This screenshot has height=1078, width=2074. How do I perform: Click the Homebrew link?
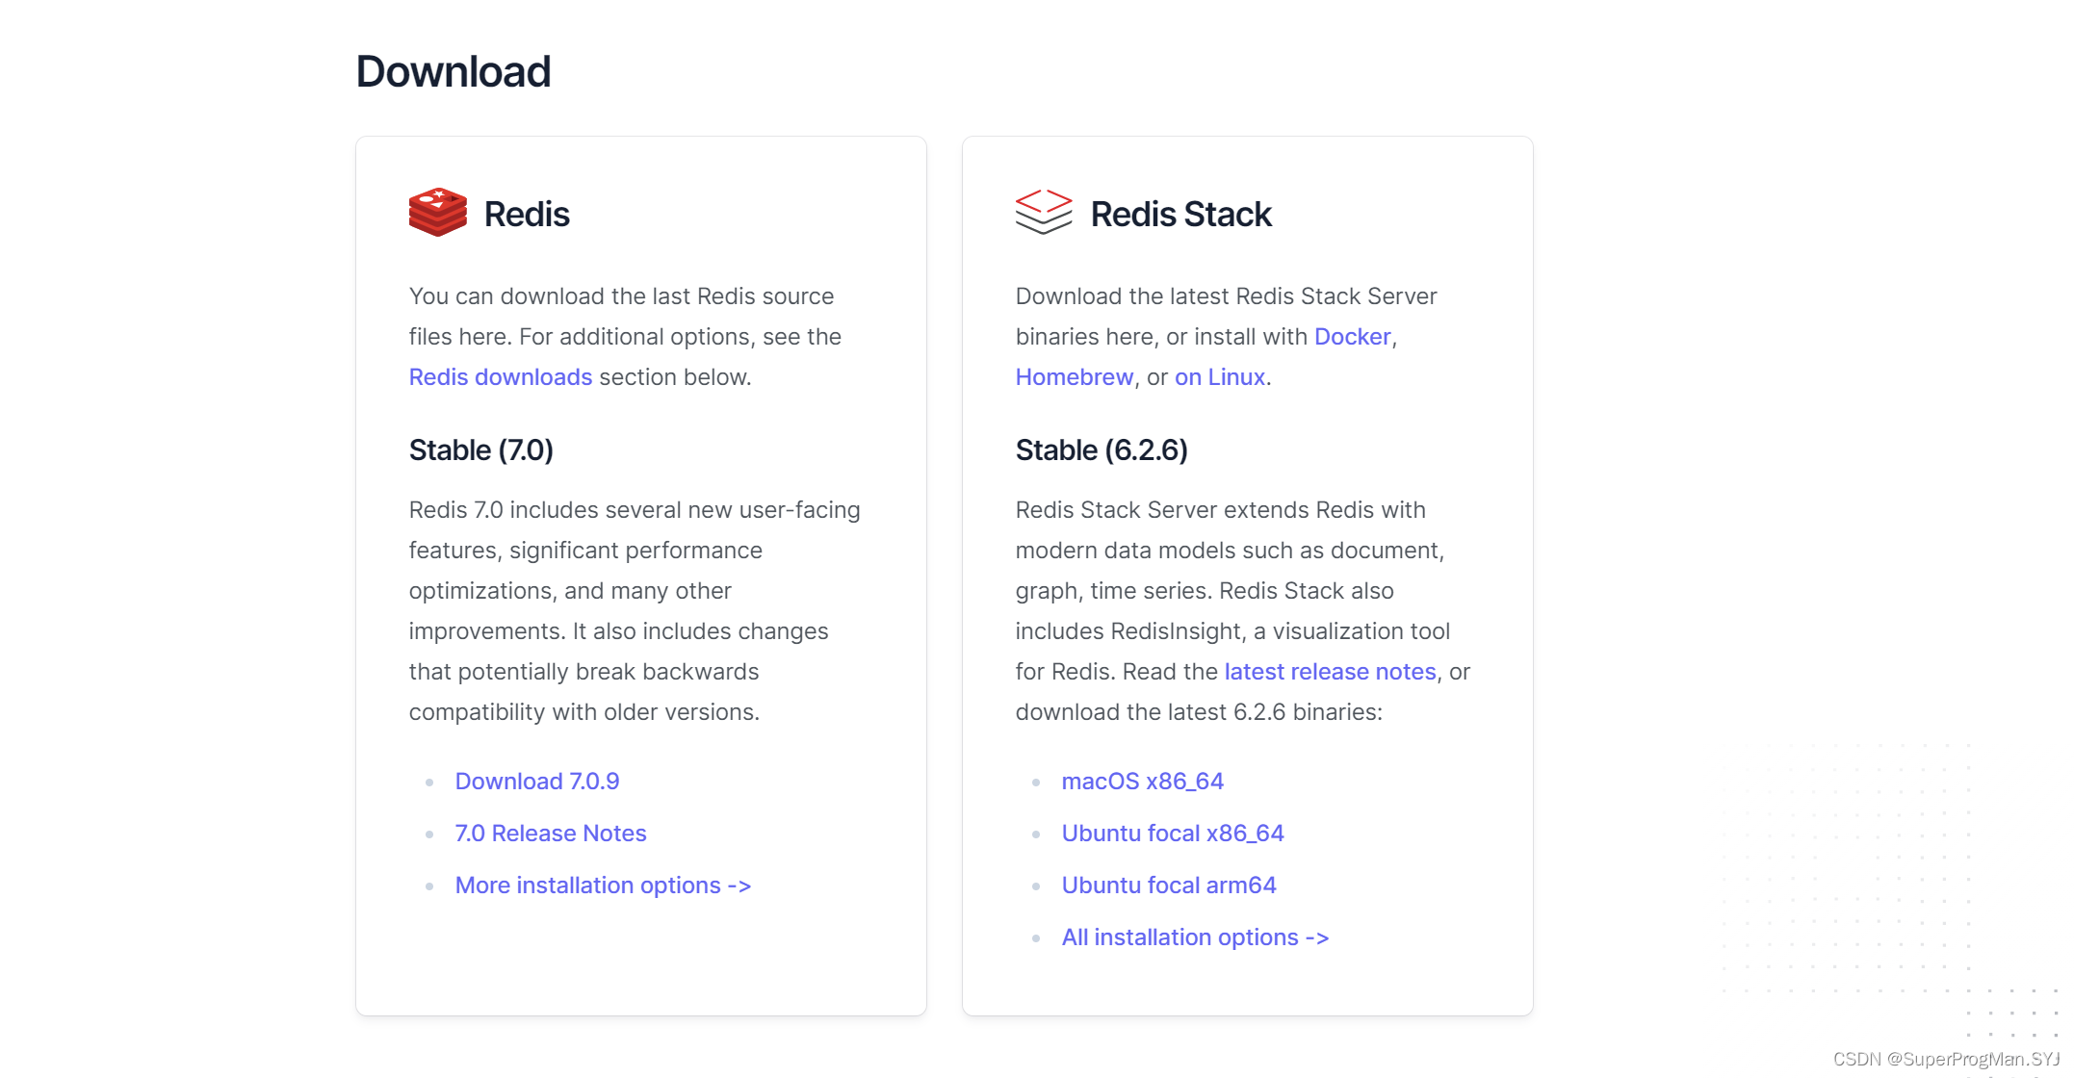click(x=1074, y=377)
